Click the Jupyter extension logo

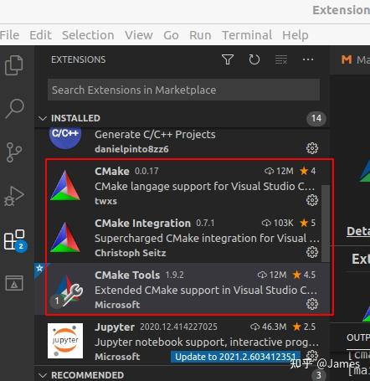tap(65, 341)
